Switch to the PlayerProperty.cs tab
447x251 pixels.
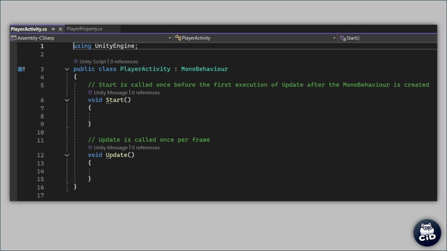(85, 29)
